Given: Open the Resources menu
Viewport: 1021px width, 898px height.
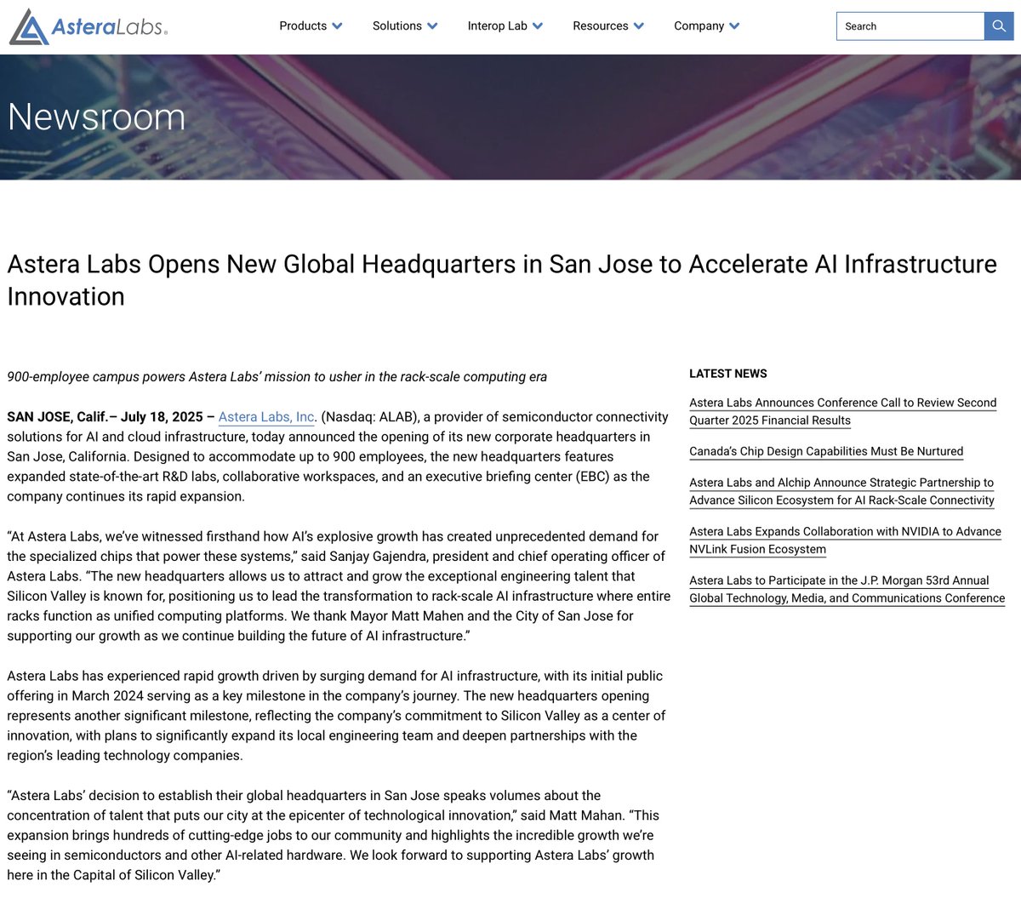Looking at the screenshot, I should pyautogui.click(x=601, y=26).
